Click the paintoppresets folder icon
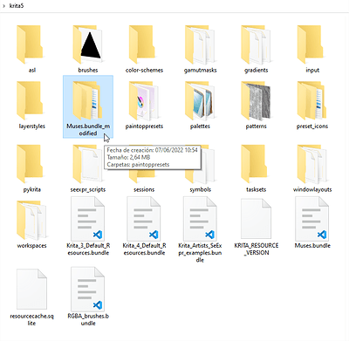Viewport: 349px width, 341px height. tap(144, 101)
